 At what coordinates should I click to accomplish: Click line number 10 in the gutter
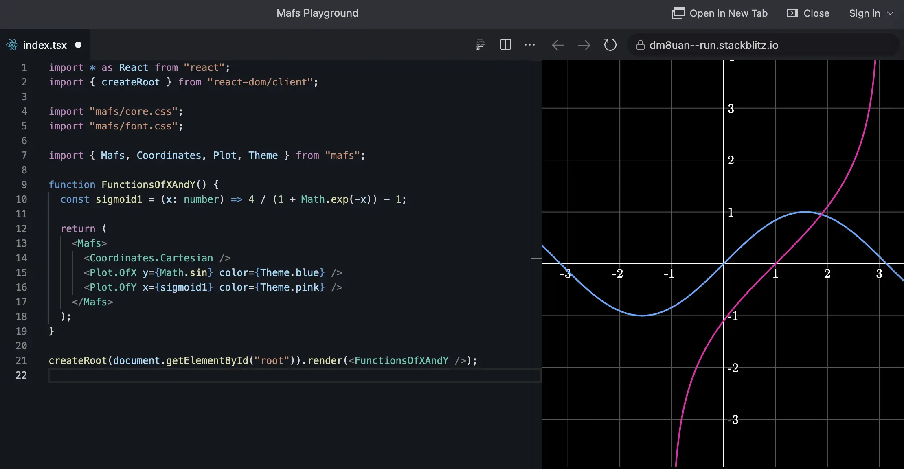pyautogui.click(x=22, y=199)
